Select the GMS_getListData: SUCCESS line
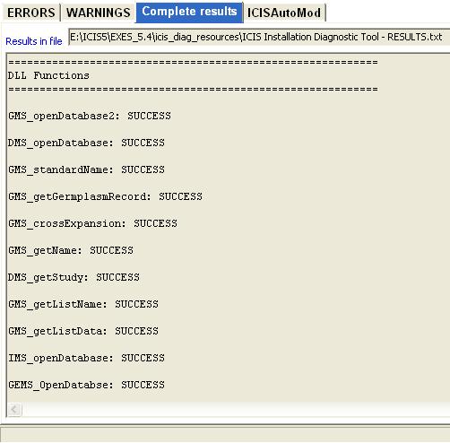Viewport: 450px width, 443px height. coord(83,331)
